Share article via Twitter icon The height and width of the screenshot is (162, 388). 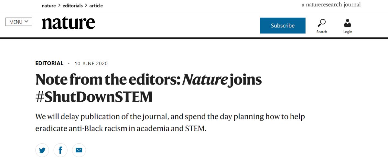pyautogui.click(x=42, y=150)
